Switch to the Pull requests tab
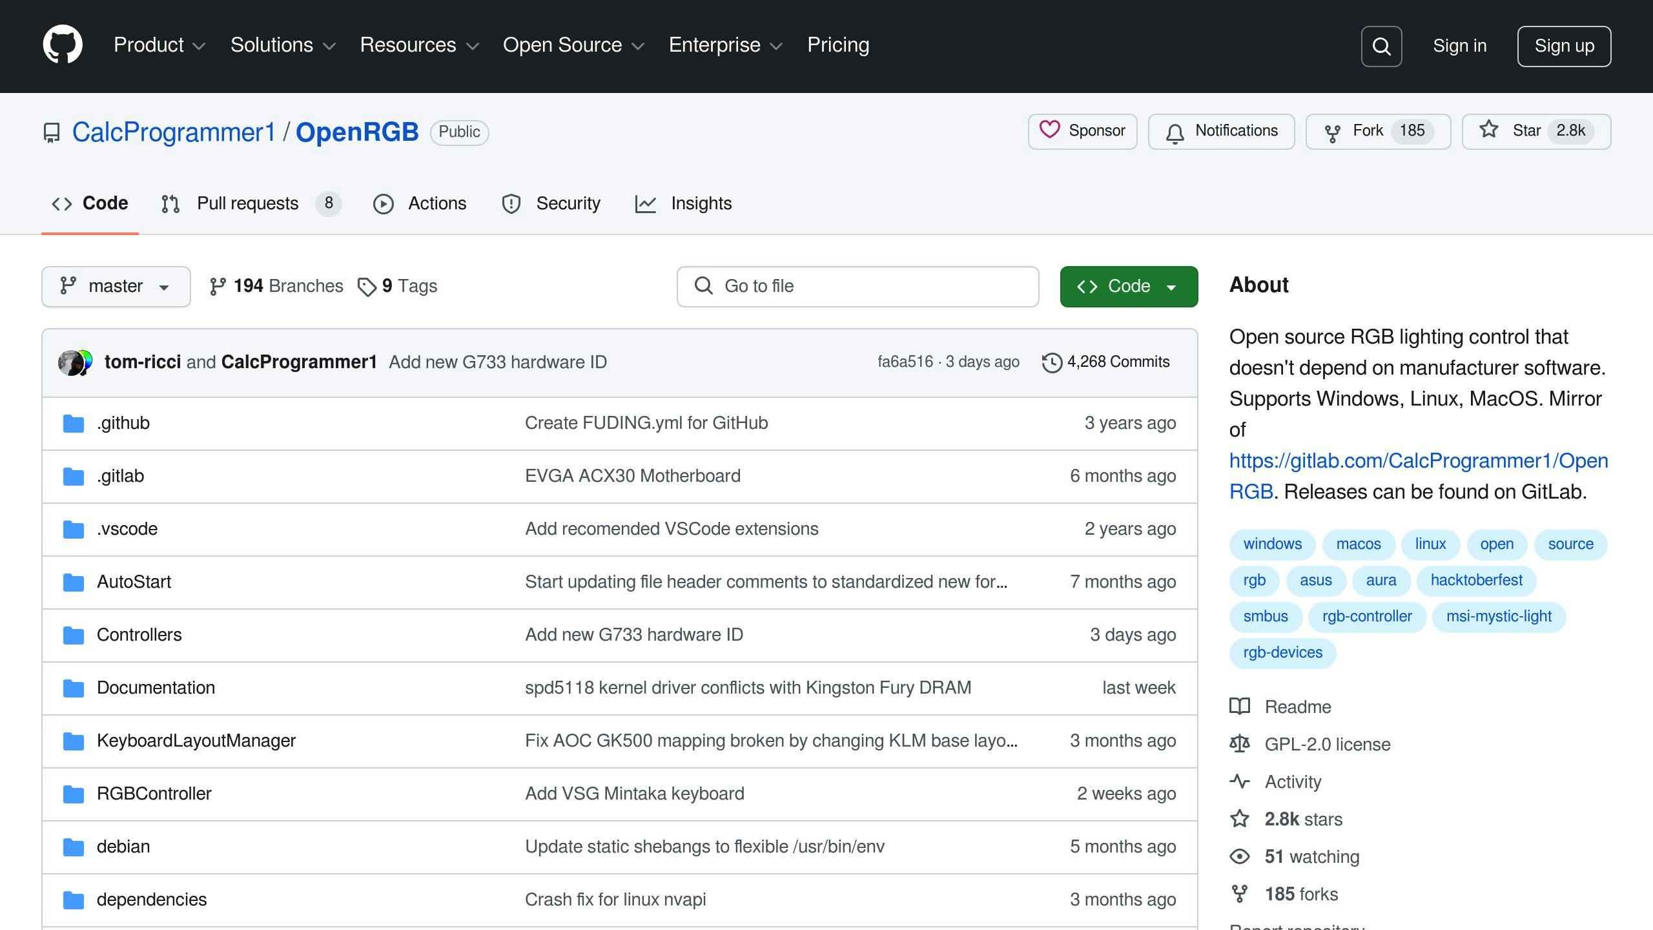Image resolution: width=1653 pixels, height=930 pixels. pyautogui.click(x=251, y=204)
